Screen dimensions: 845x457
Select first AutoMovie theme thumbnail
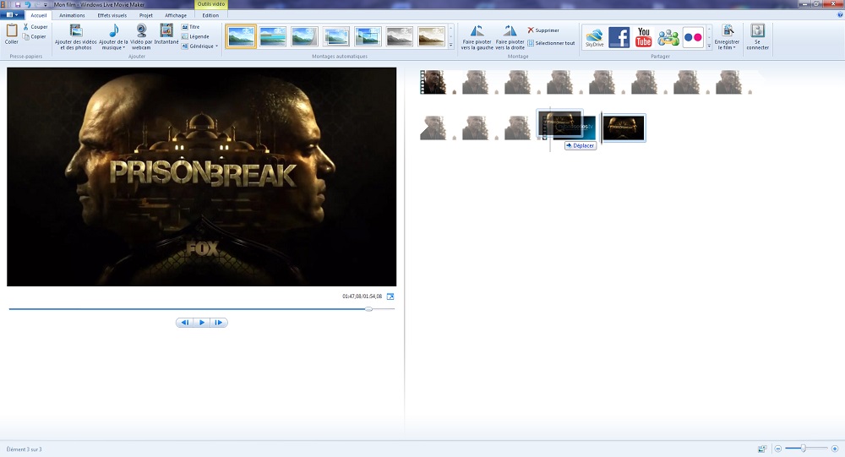pos(240,36)
